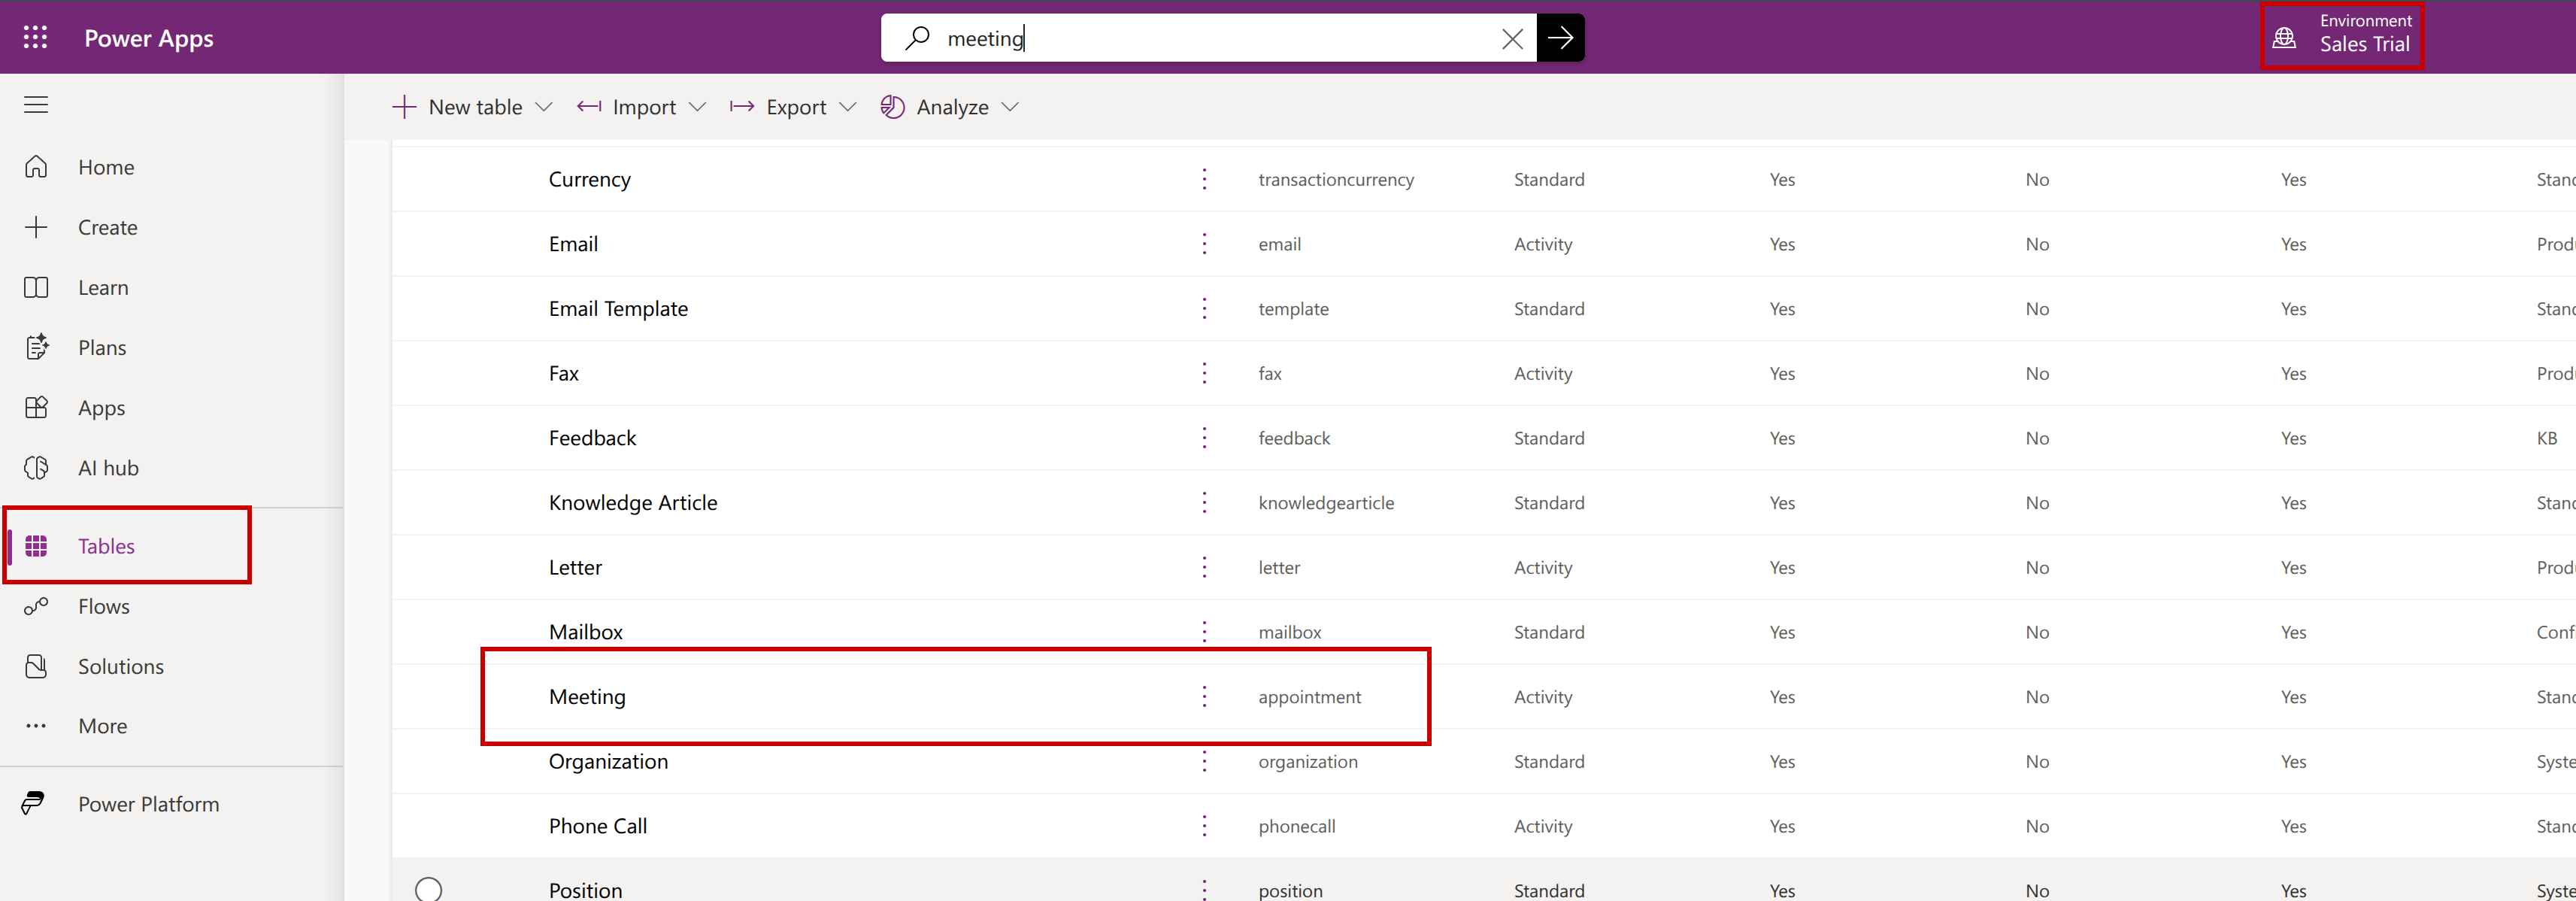The image size is (2576, 901).
Task: Open Email Template row more options
Action: coord(1204,308)
